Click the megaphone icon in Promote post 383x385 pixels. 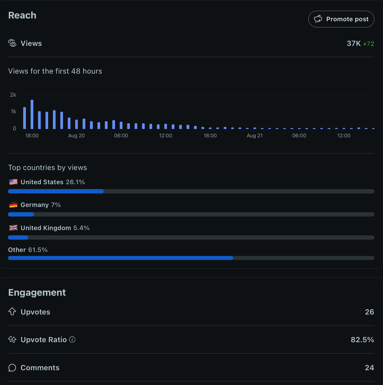pyautogui.click(x=318, y=19)
